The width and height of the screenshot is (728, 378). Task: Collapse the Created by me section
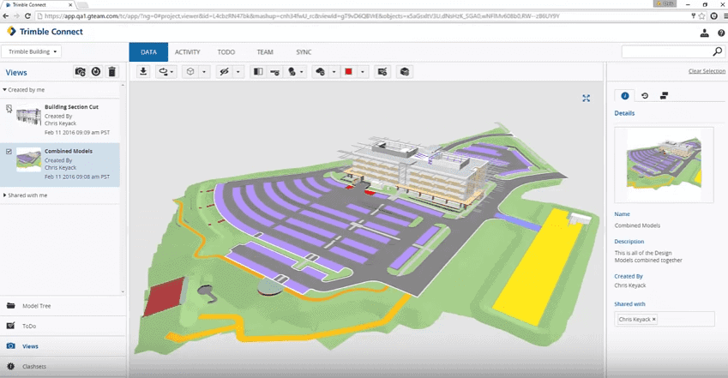point(24,90)
